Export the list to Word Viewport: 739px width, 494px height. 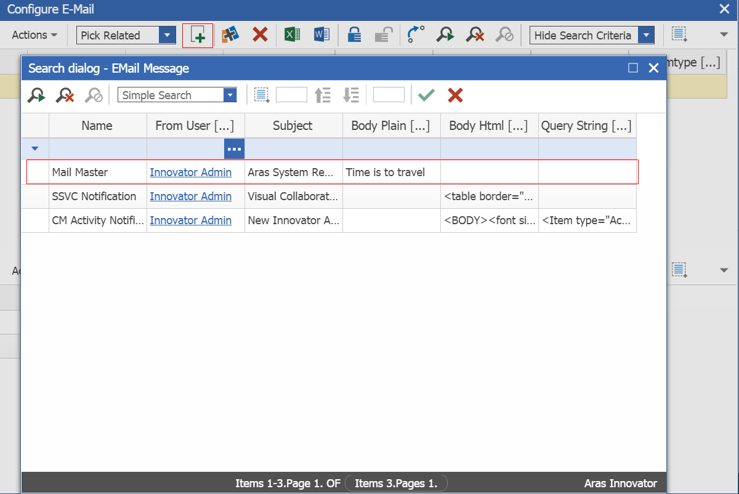click(x=321, y=34)
